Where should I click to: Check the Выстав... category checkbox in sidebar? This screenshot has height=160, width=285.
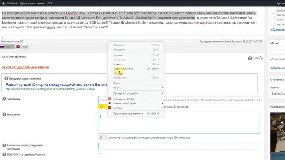pyautogui.click(x=274, y=15)
